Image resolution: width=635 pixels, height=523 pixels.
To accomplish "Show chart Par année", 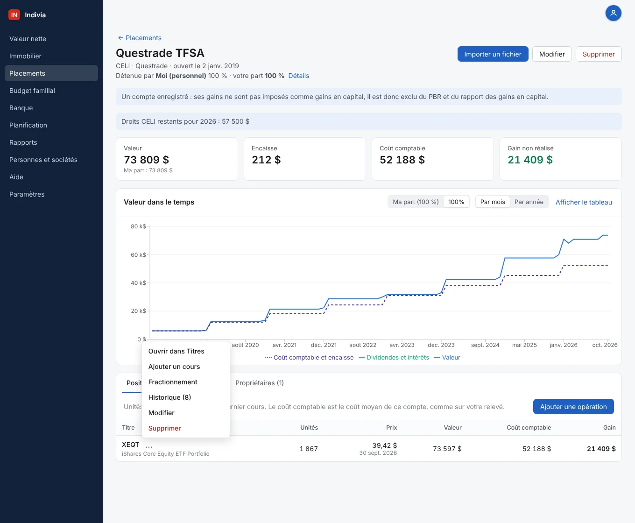I will coord(529,202).
